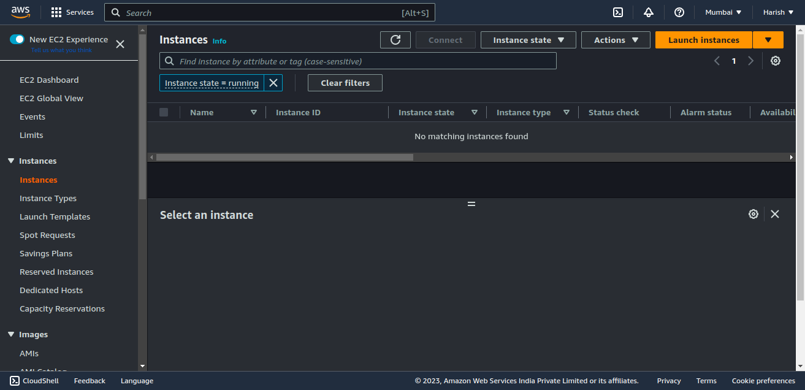
Task: Open the Instance state dropdown
Action: [x=528, y=40]
